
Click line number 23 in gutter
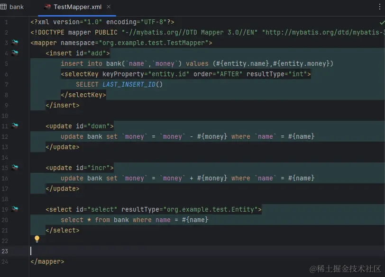click(5, 251)
